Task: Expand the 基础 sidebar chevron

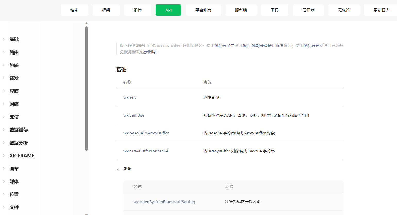Action: point(4,39)
